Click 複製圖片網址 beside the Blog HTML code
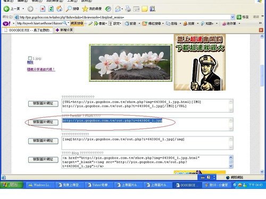266x199 pixels. 43,160
